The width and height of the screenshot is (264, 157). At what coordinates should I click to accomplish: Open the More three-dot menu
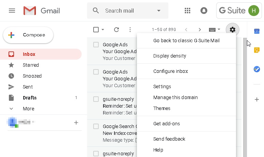coord(130,30)
